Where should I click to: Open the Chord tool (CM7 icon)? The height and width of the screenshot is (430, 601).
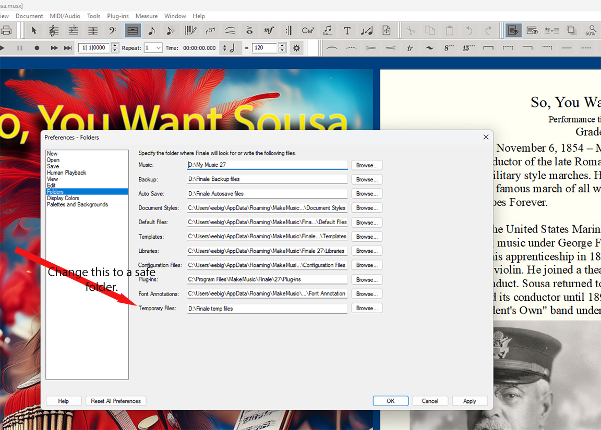(308, 31)
